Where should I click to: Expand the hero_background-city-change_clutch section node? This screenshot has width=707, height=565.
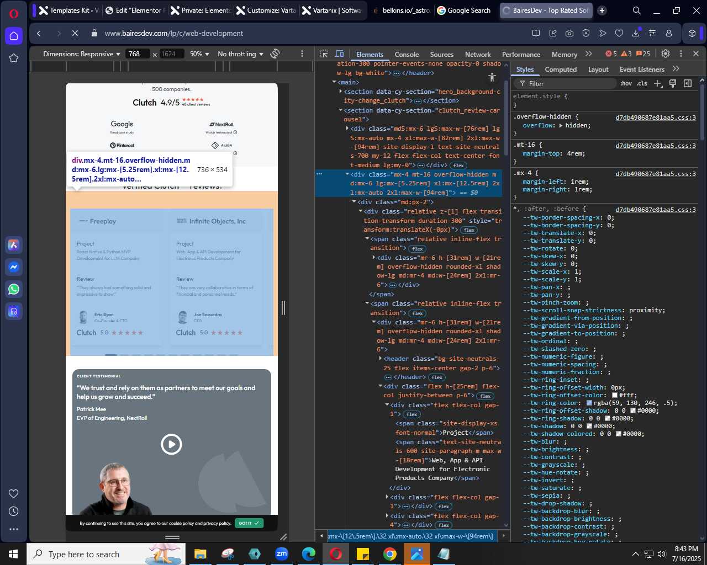pyautogui.click(x=340, y=92)
